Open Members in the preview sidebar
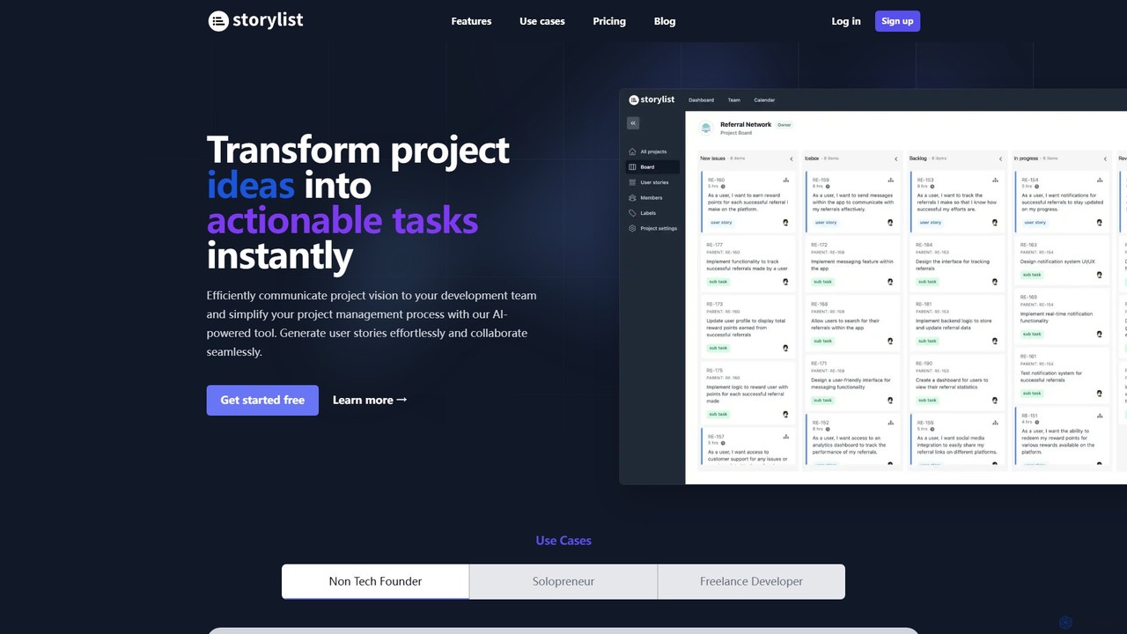The image size is (1127, 634). (x=645, y=197)
